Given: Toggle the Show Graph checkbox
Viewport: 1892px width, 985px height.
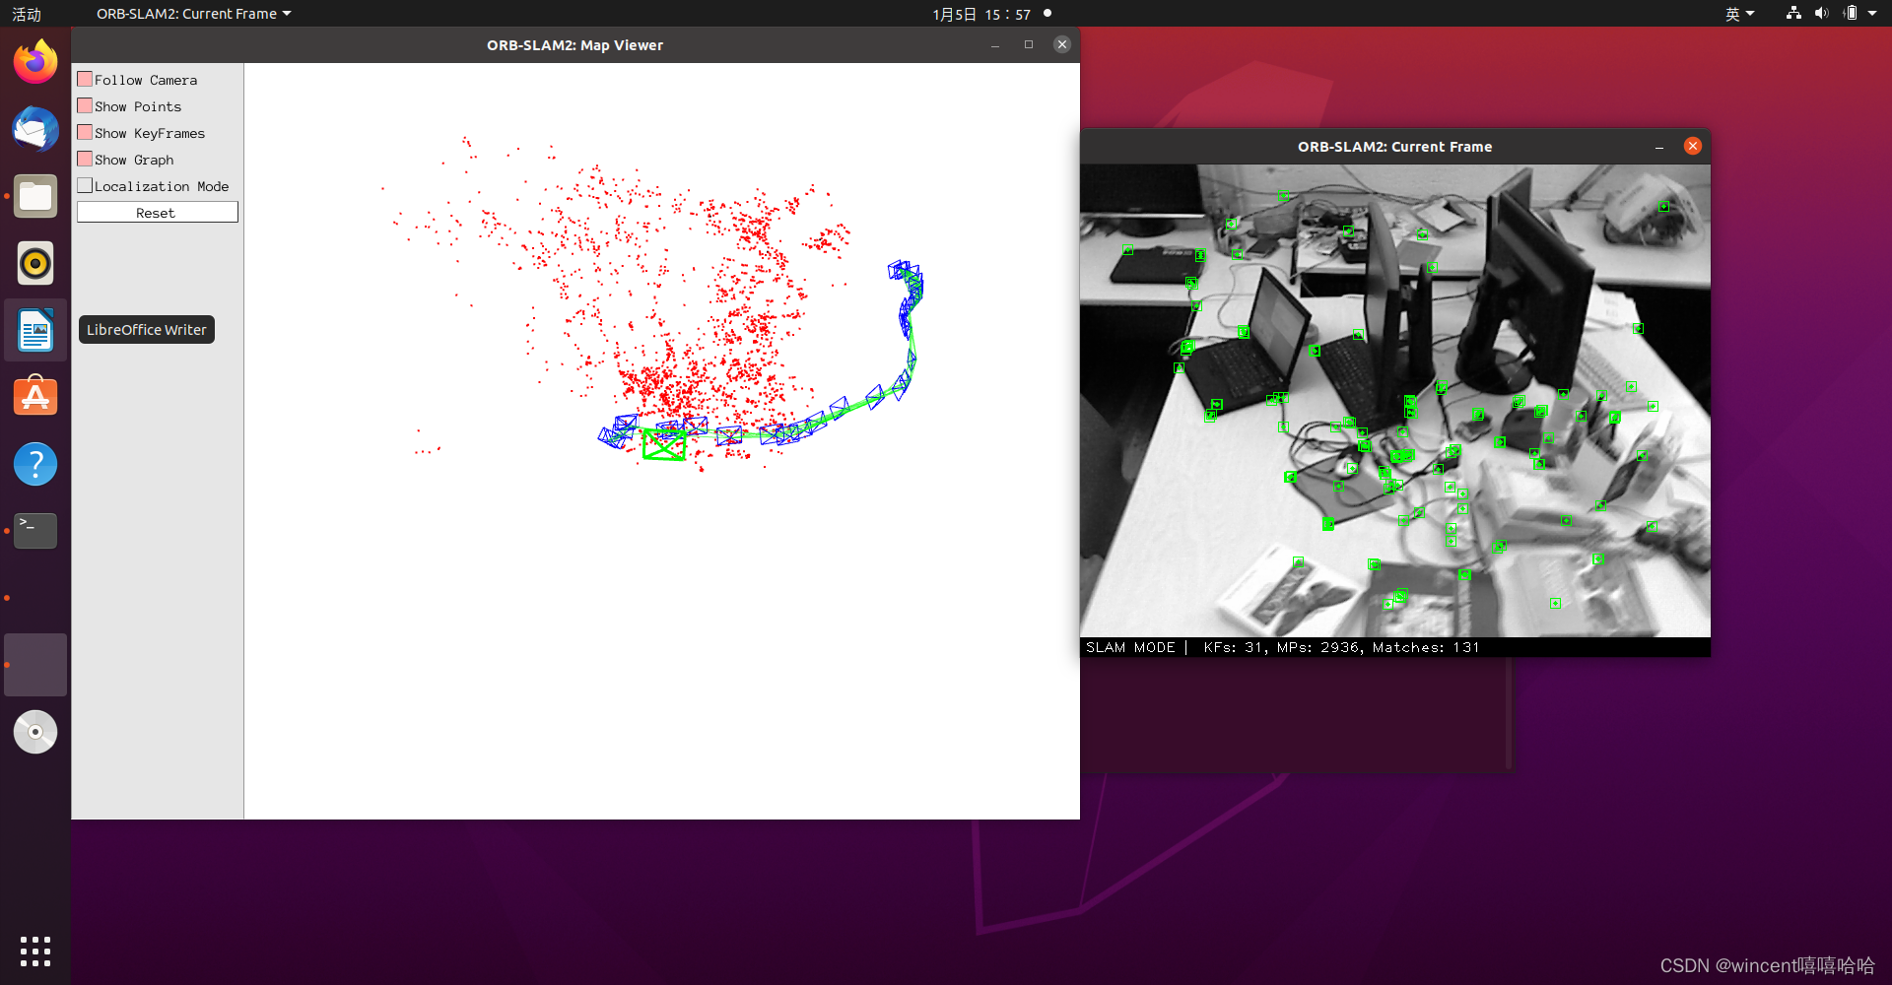Looking at the screenshot, I should tap(85, 160).
